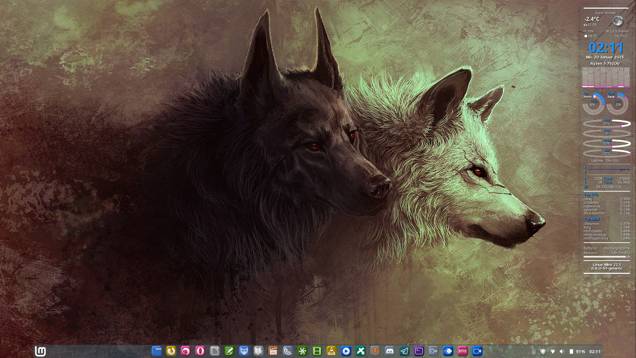Click the Netflix launcher icon
This screenshot has height=358, width=636.
(463, 351)
